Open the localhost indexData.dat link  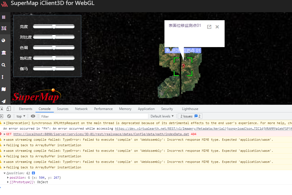pyautogui.click(x=101, y=134)
